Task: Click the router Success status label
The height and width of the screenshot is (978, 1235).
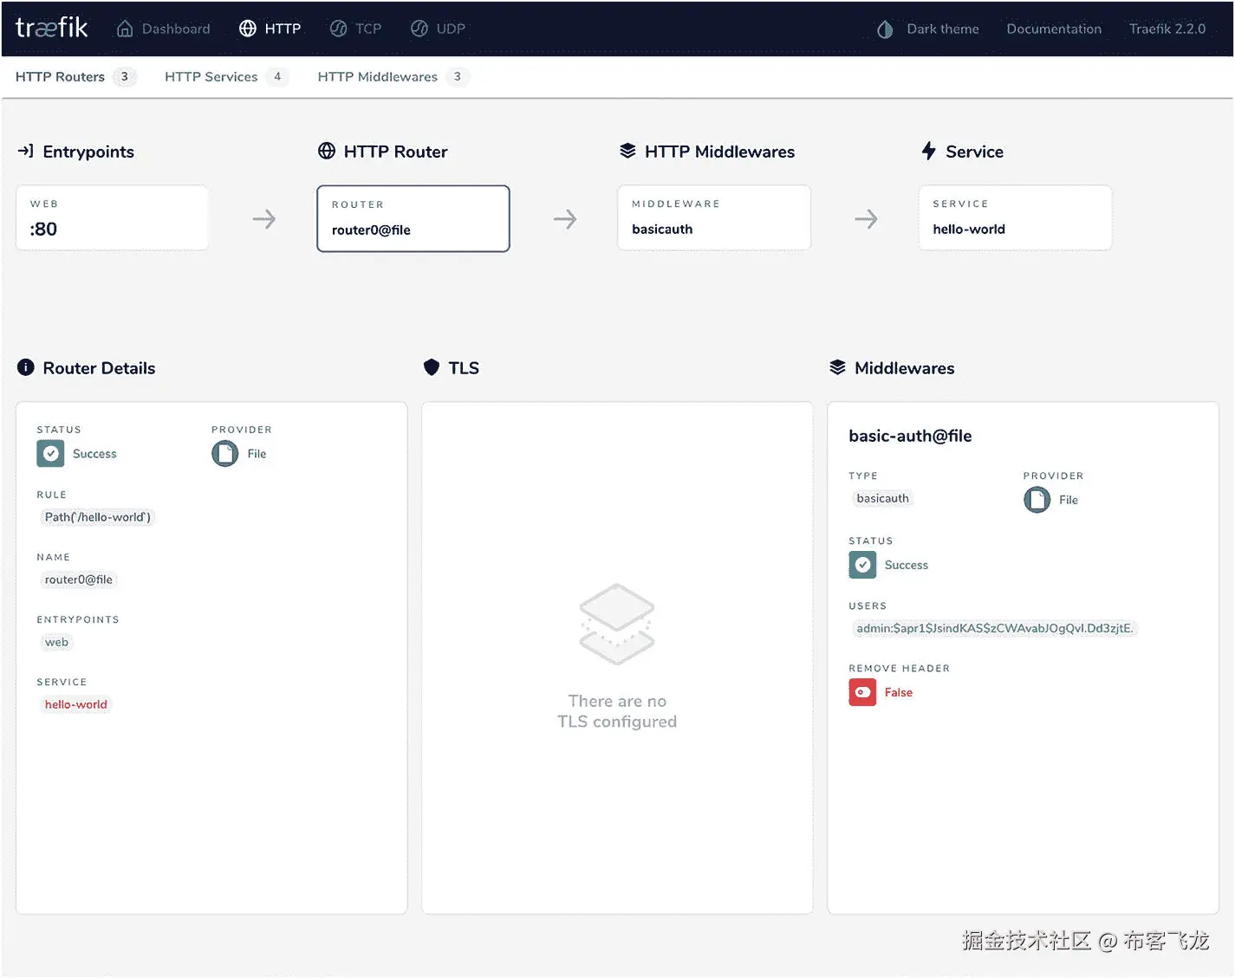Action: (94, 453)
